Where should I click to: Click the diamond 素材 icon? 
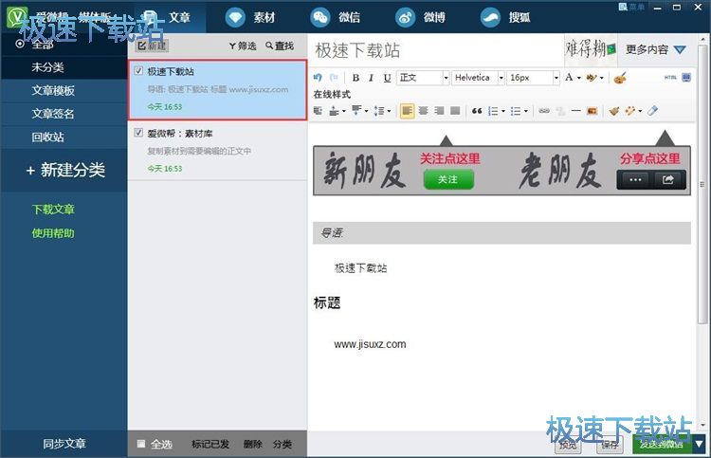pyautogui.click(x=235, y=18)
